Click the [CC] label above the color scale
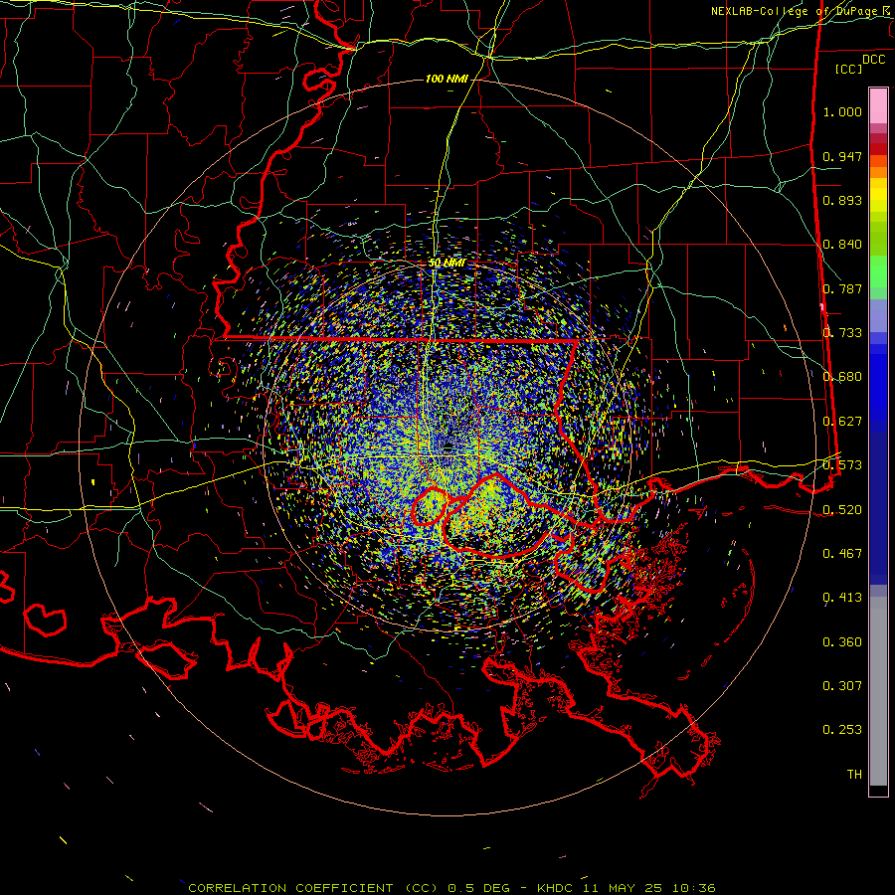895x895 pixels. point(848,69)
